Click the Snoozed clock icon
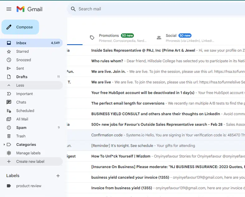Screen dimensions: 245x197 tap(9, 60)
